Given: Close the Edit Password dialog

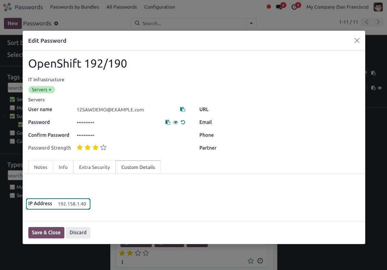Looking at the screenshot, I should pyautogui.click(x=357, y=41).
